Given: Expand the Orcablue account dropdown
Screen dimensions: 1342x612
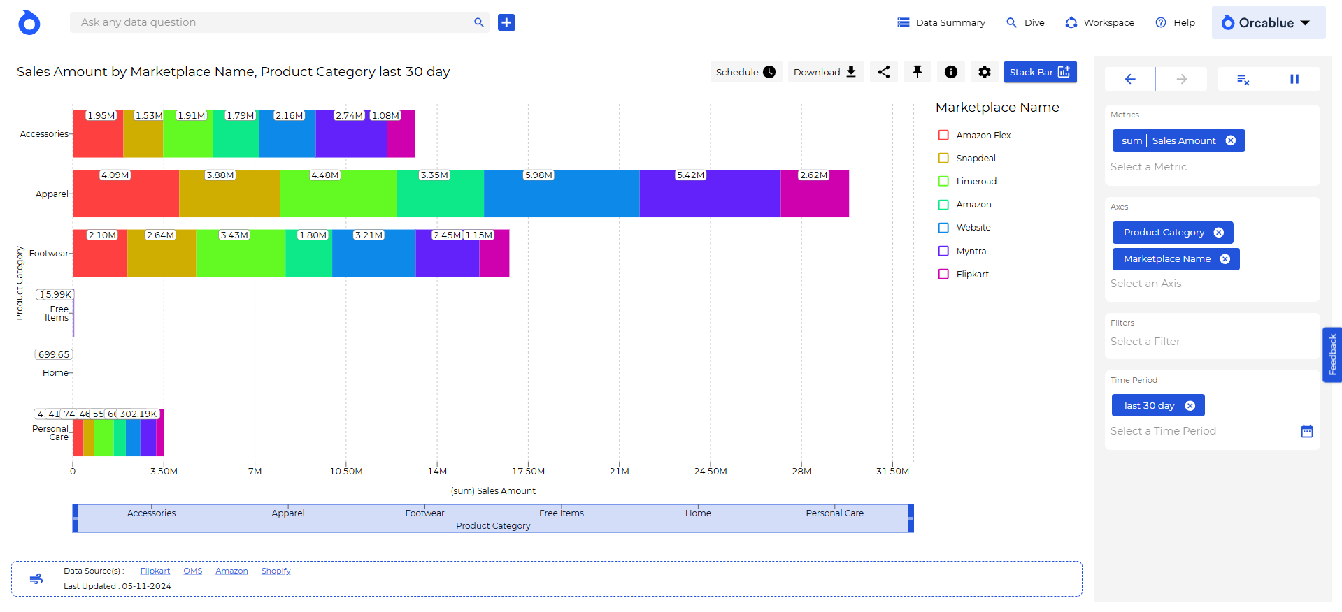Looking at the screenshot, I should (x=1268, y=22).
